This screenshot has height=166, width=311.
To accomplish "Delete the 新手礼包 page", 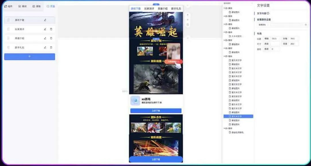I will (51, 47).
